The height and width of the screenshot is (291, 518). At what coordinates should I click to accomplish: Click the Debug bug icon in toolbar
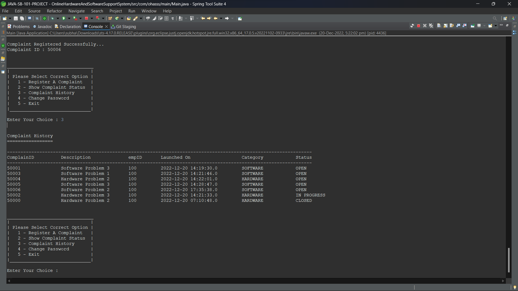[x=53, y=19]
